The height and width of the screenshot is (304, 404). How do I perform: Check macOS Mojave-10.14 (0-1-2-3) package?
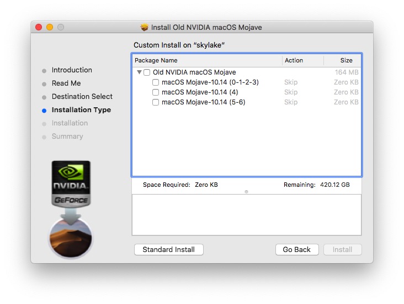pos(156,82)
